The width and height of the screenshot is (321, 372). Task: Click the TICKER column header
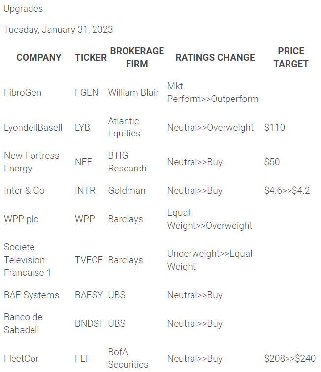click(91, 57)
